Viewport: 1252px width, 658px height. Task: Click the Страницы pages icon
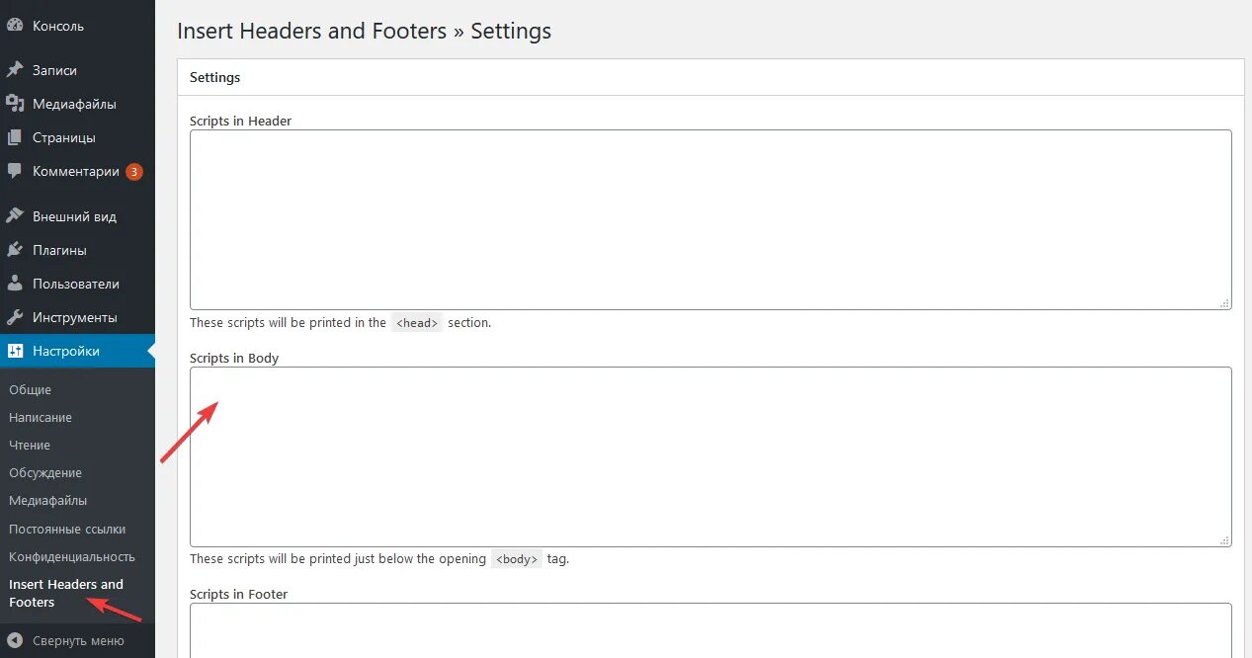15,137
